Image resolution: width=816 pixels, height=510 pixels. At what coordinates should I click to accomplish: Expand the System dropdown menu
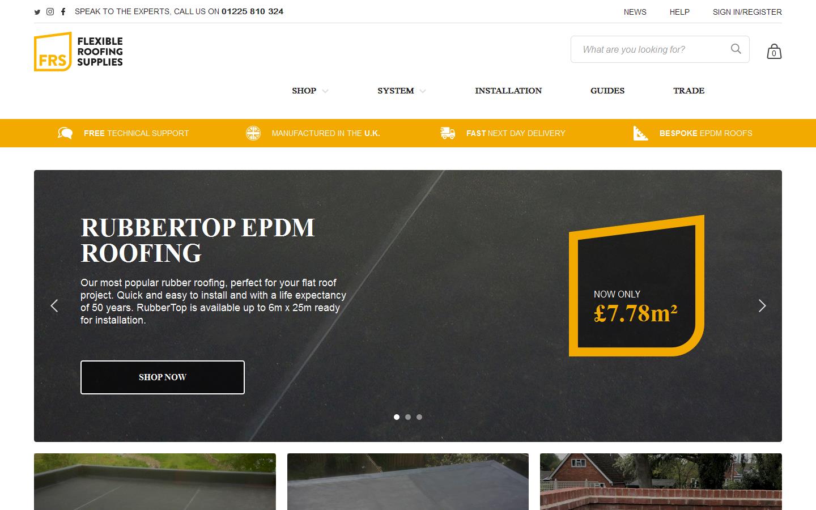[402, 91]
